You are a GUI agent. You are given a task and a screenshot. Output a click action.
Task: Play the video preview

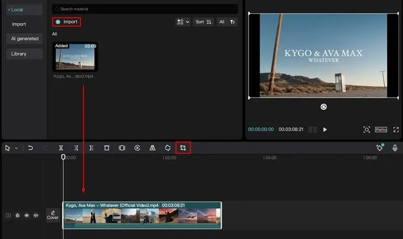325,130
